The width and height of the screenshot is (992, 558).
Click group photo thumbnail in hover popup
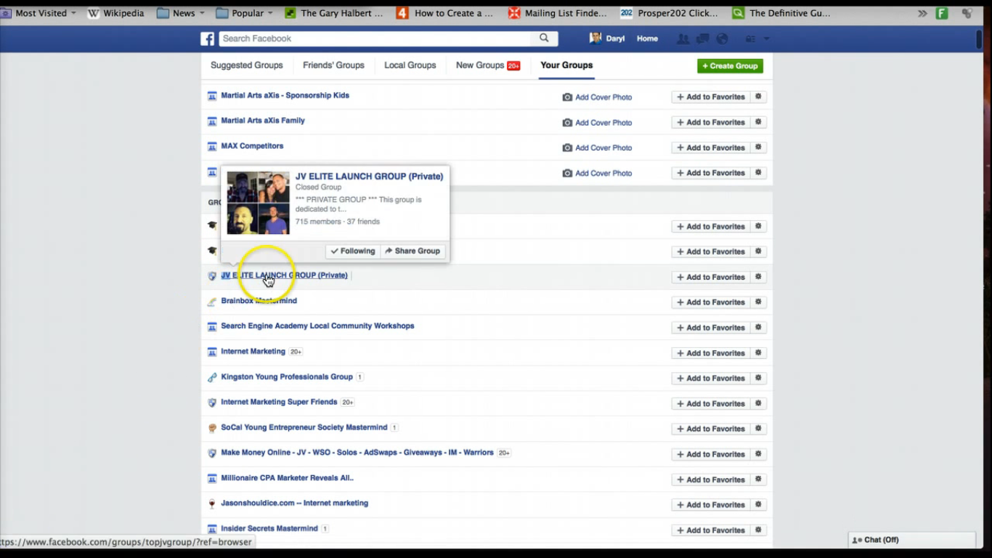tap(258, 203)
